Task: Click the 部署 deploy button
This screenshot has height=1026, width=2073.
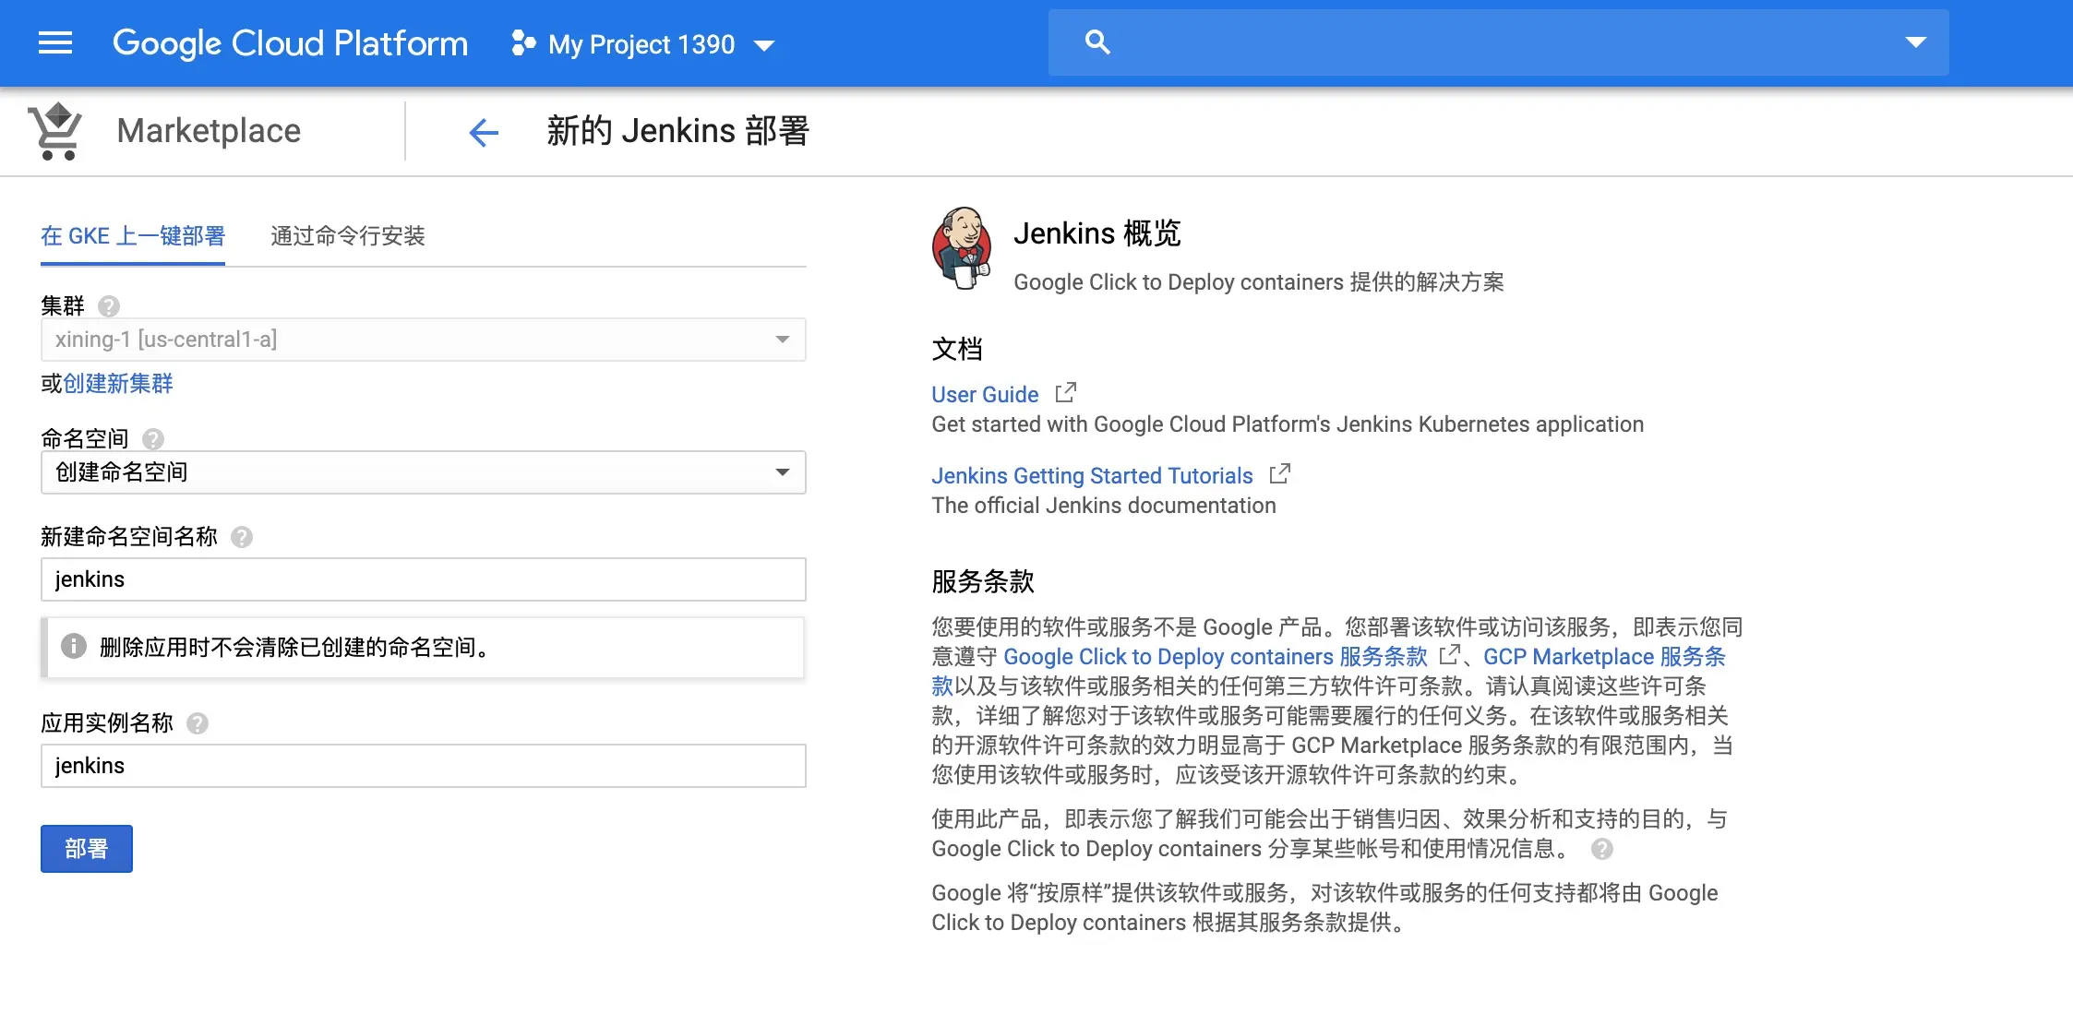Action: [87, 849]
